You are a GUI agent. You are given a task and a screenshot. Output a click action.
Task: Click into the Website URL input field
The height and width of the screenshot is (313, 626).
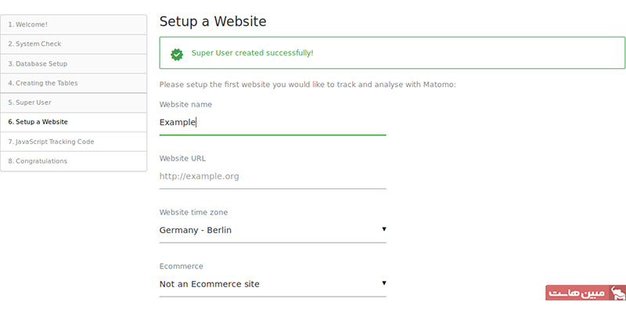click(x=272, y=176)
